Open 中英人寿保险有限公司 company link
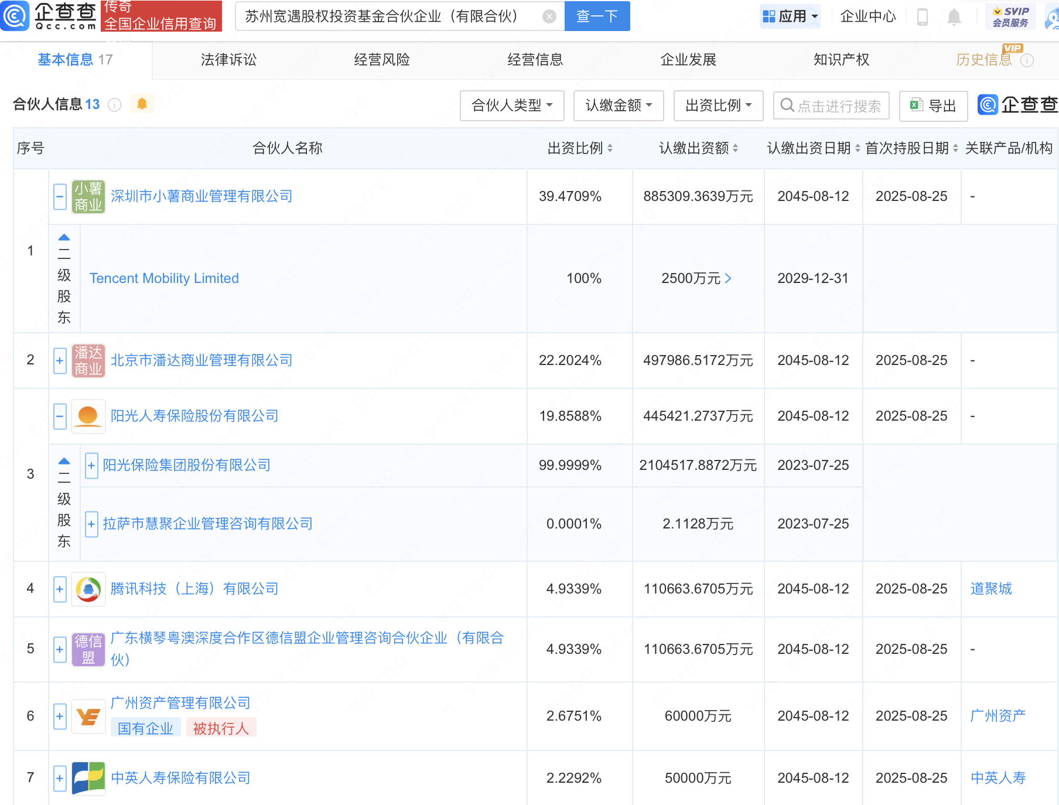 [180, 778]
